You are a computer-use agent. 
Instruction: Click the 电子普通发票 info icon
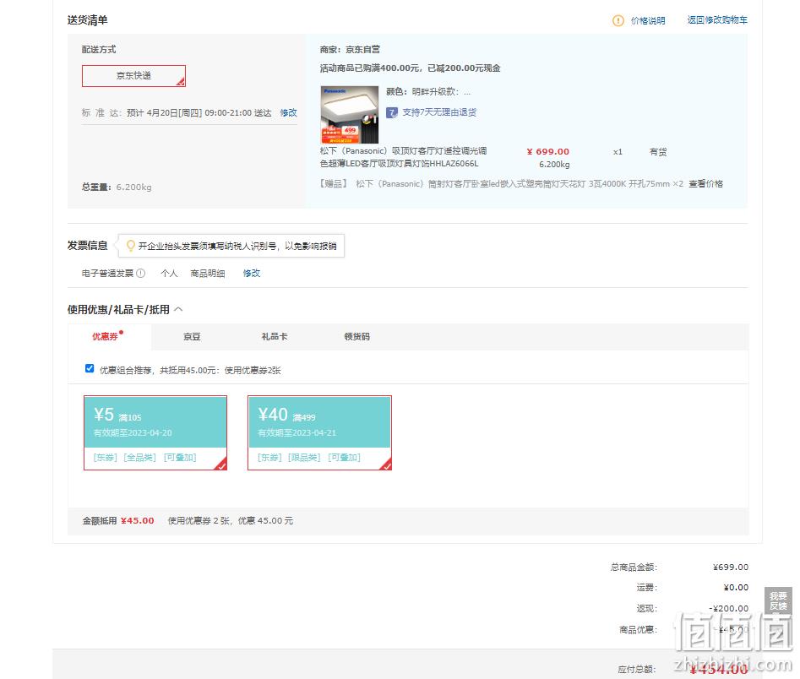(x=141, y=274)
